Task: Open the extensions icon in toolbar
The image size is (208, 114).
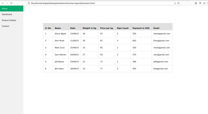Action: (204, 3)
